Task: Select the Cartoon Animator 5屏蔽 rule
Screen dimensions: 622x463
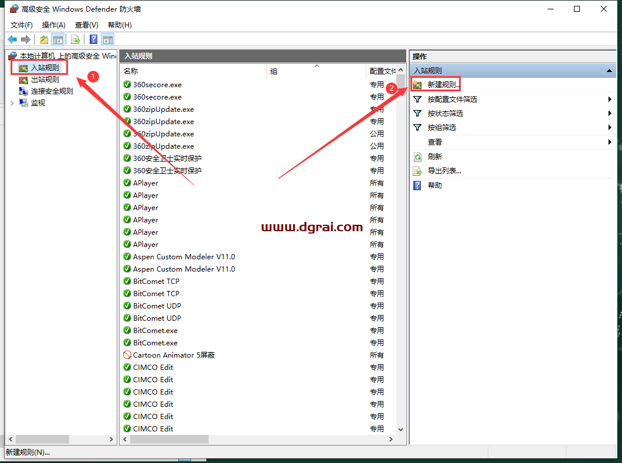Action: 174,355
